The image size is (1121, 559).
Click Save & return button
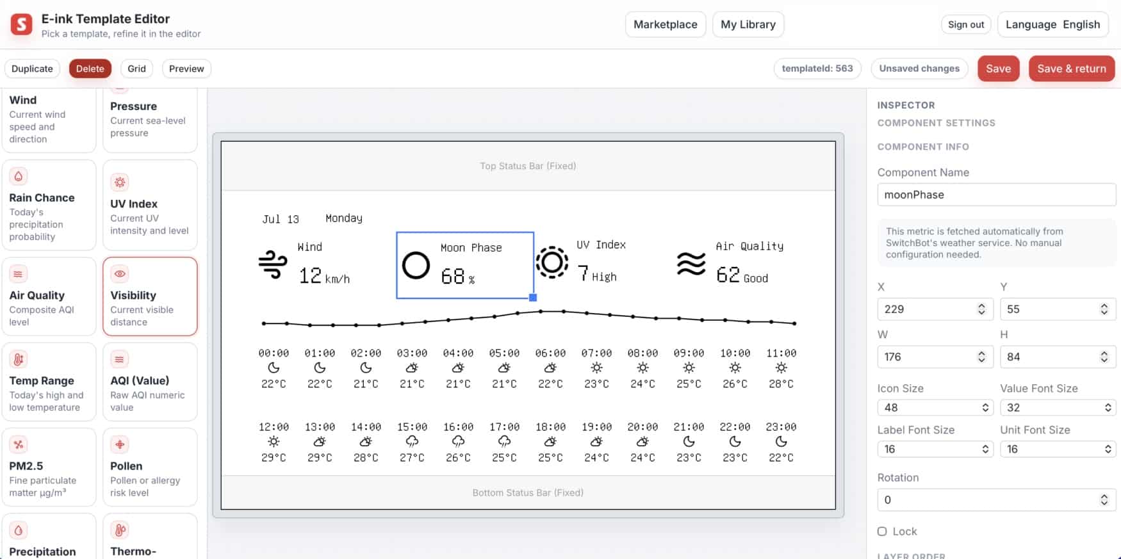1072,69
